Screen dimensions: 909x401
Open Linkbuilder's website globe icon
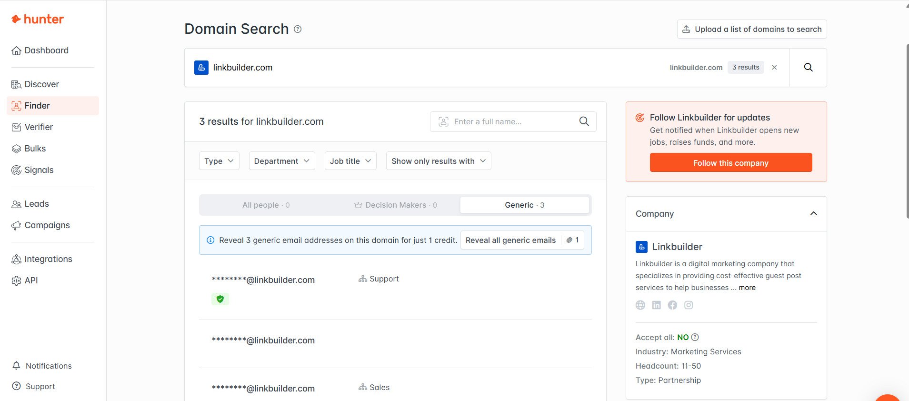pos(640,305)
